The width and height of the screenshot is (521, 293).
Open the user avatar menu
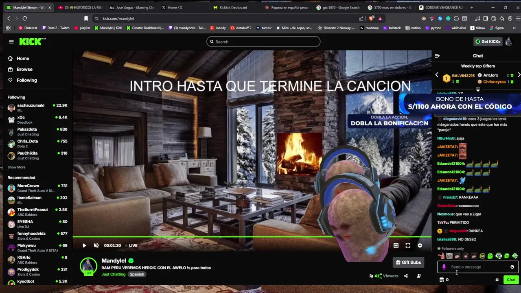coord(509,42)
